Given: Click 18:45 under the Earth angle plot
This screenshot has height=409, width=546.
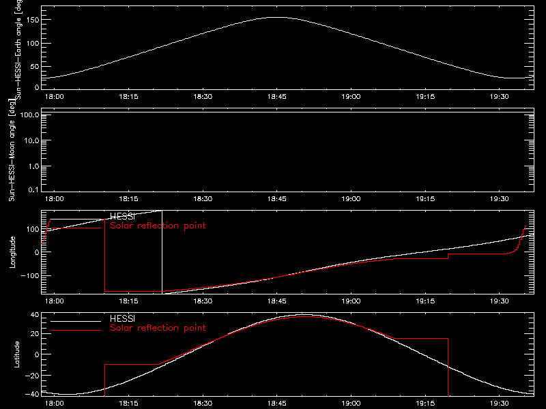Looking at the screenshot, I should (x=277, y=97).
